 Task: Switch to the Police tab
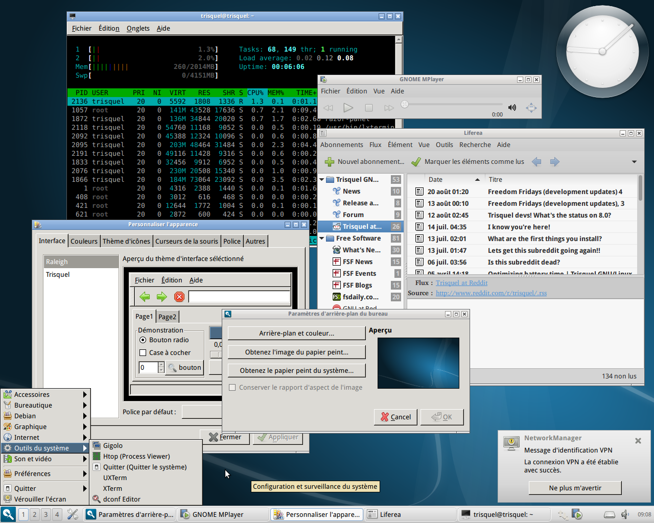point(231,241)
